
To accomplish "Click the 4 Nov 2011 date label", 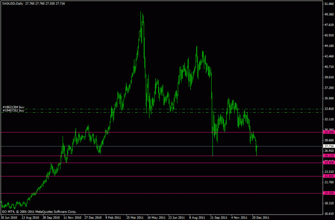I will [239, 217].
